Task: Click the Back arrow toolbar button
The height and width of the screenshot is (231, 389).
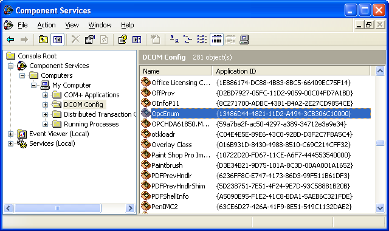Action: [x=10, y=40]
